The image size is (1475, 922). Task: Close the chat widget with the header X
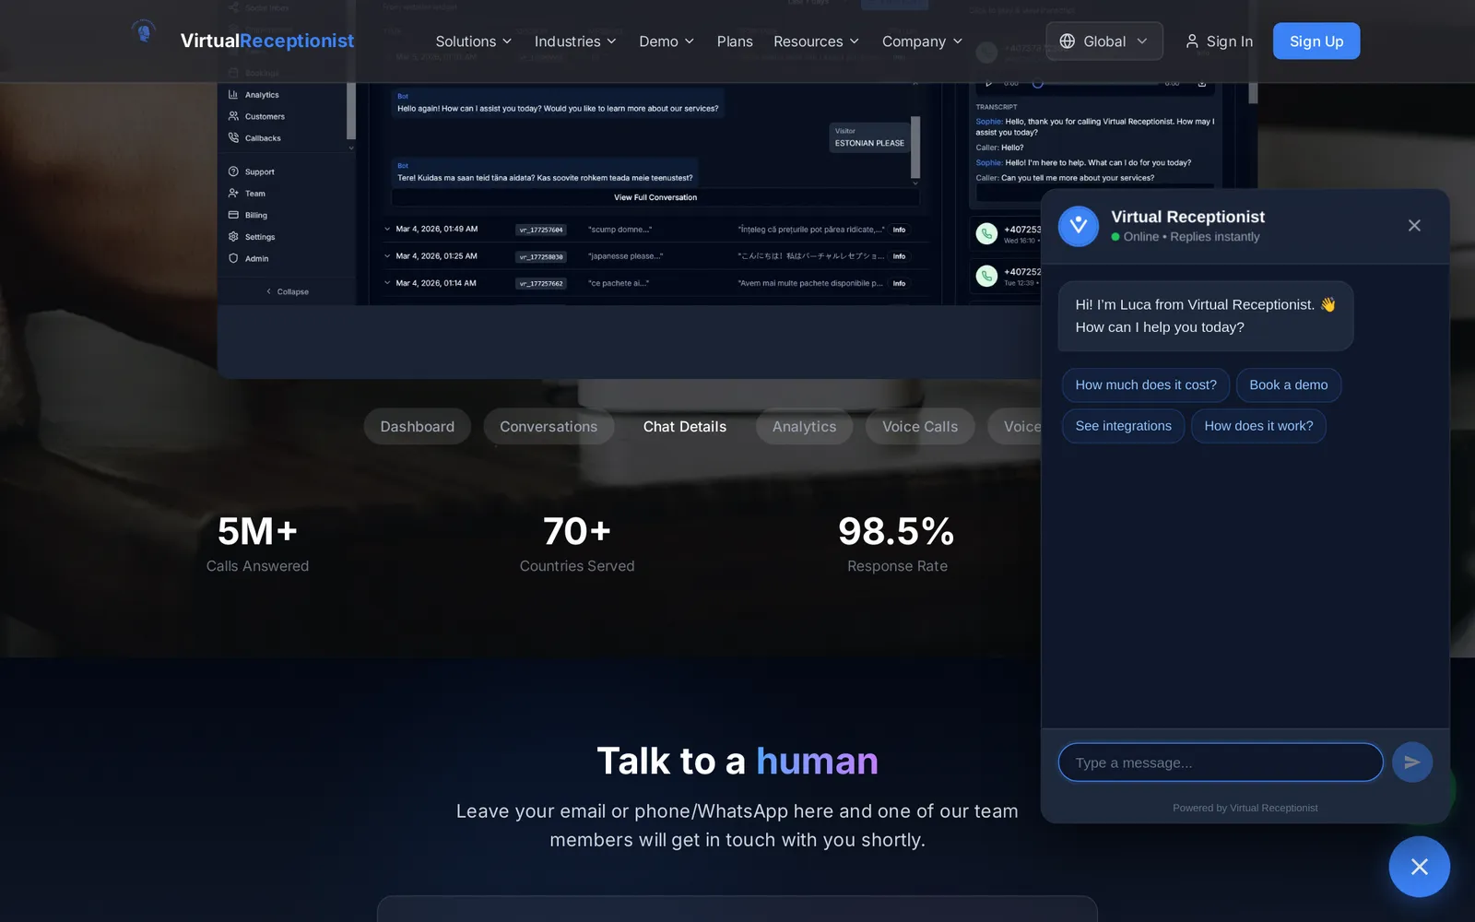point(1414,226)
